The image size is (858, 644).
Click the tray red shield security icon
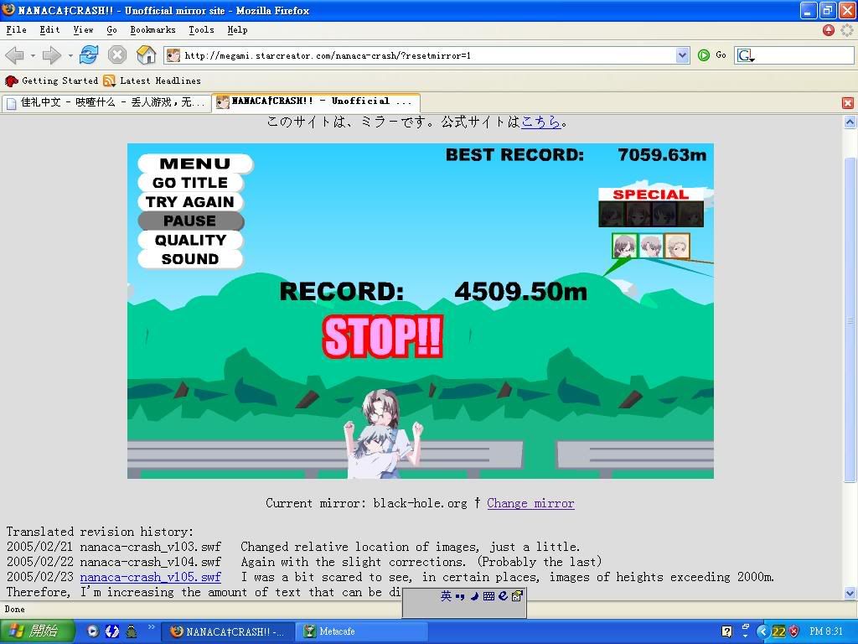[x=794, y=631]
